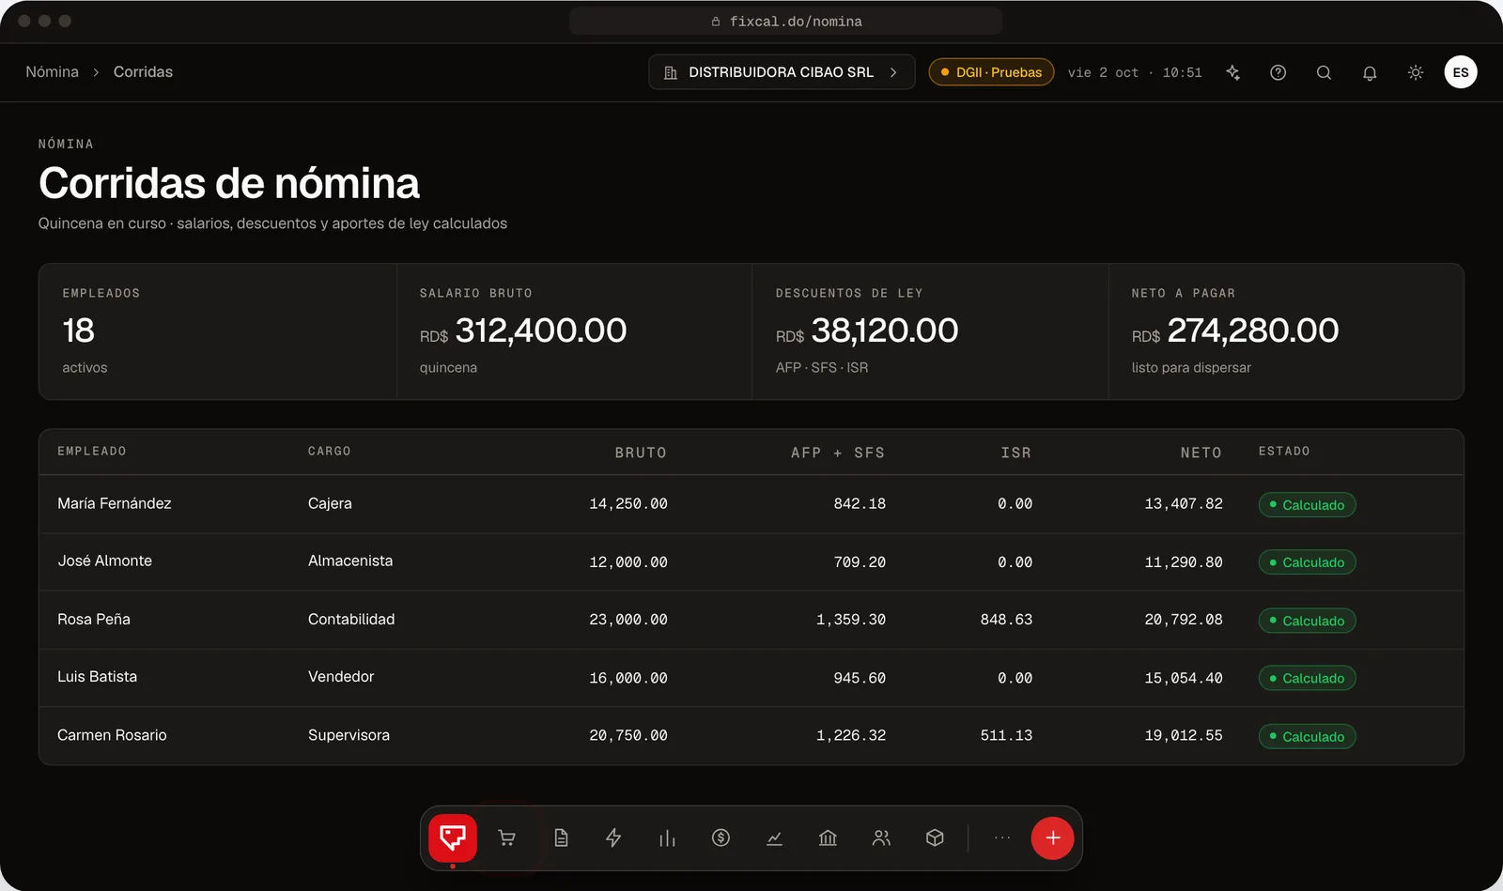The width and height of the screenshot is (1503, 891).
Task: Open the help question mark icon
Action: (1278, 72)
